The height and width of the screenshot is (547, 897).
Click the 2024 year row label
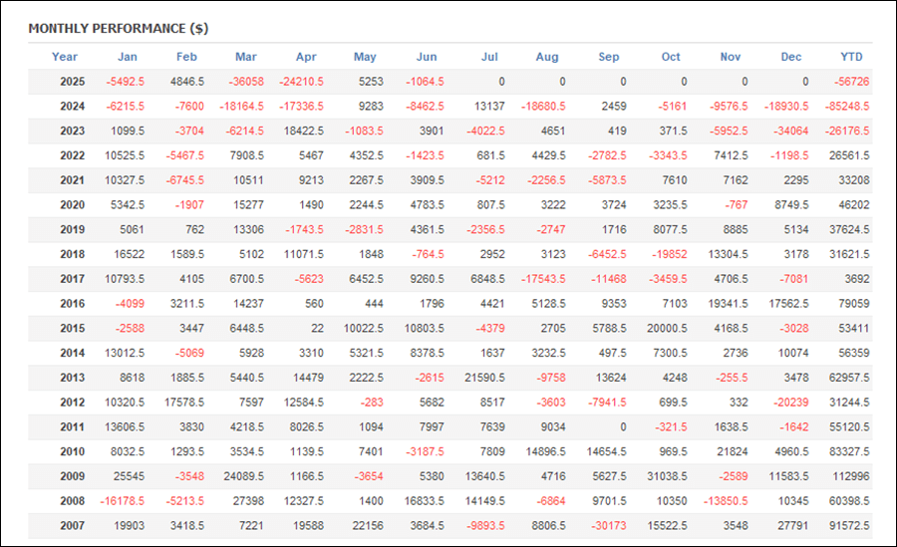click(72, 107)
